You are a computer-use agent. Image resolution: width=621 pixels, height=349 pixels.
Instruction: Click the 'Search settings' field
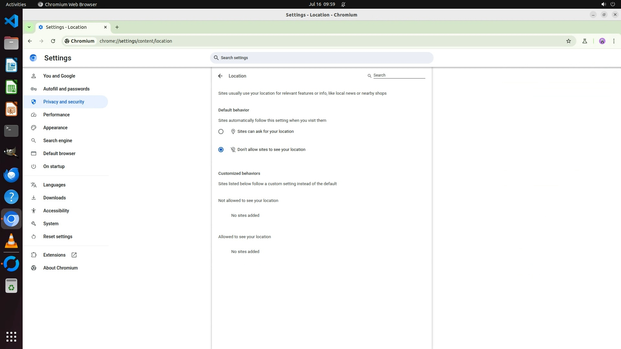[x=321, y=58]
